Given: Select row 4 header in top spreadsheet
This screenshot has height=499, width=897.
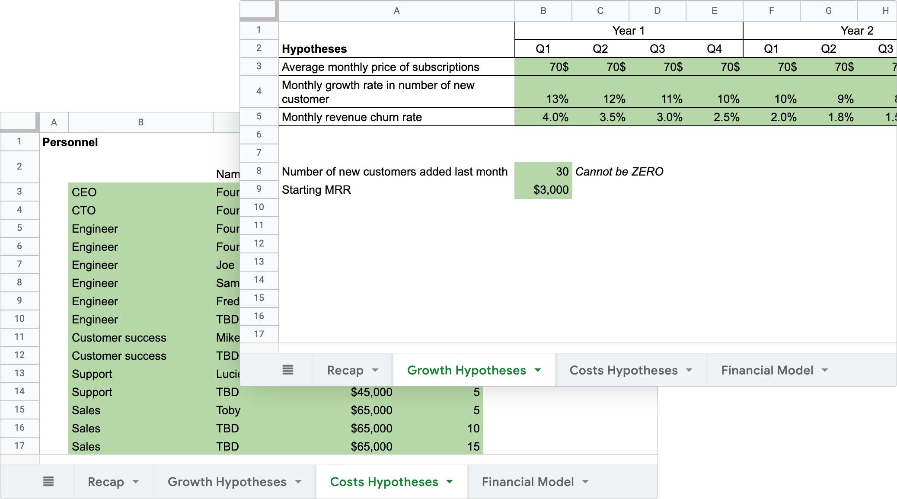Looking at the screenshot, I should pos(259,91).
